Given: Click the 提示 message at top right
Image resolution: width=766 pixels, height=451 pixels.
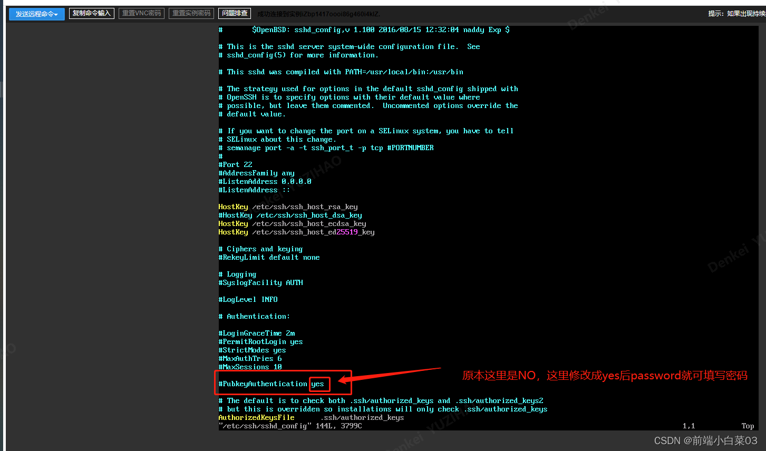Looking at the screenshot, I should [x=737, y=14].
